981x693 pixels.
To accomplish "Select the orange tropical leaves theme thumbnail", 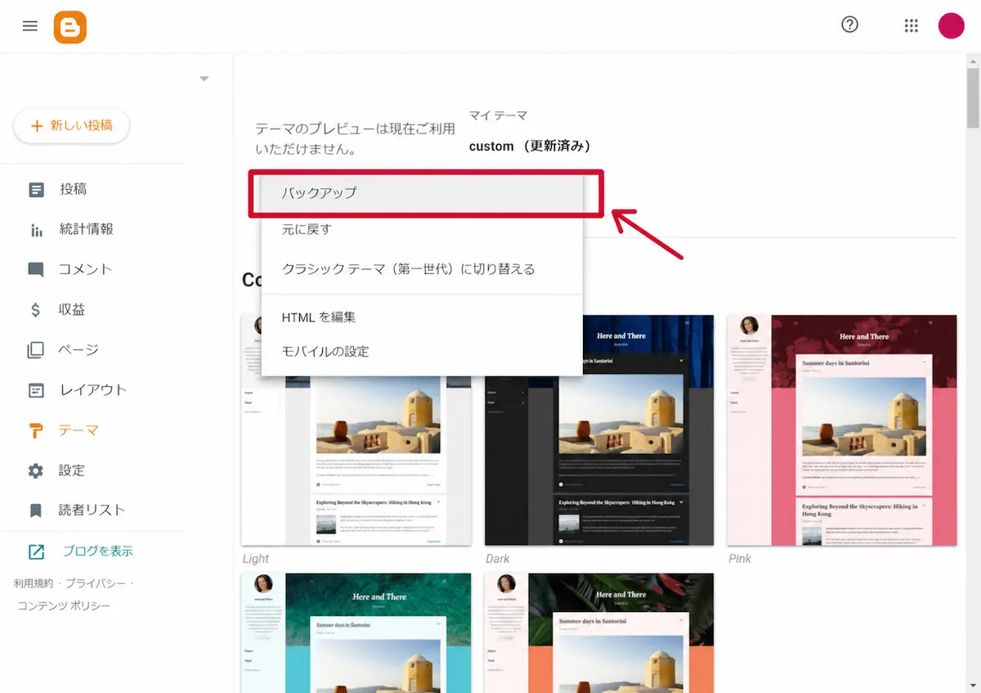I will click(x=599, y=632).
